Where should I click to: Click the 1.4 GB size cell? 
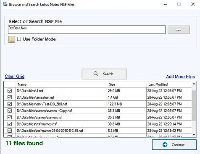126,97
